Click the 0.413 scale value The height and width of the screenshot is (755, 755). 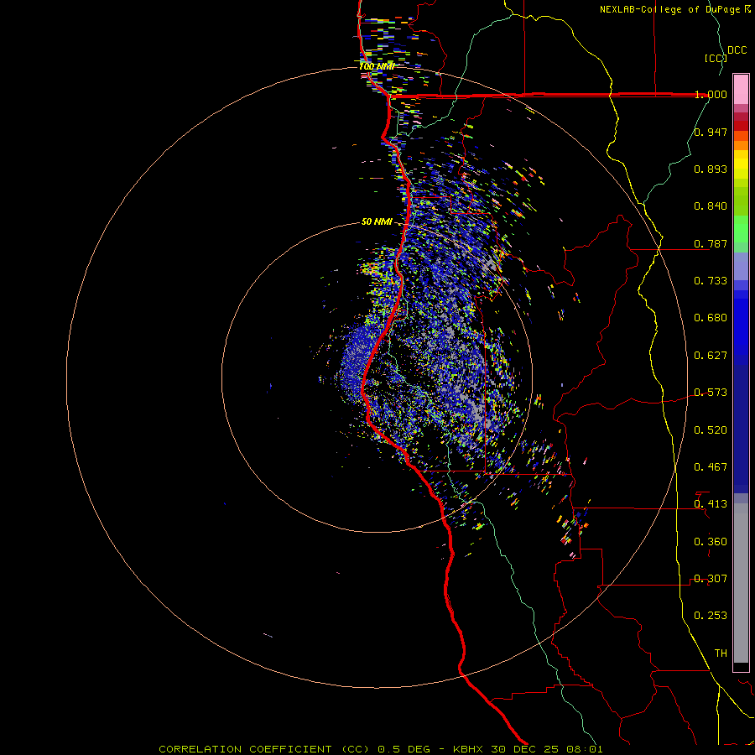tap(711, 503)
